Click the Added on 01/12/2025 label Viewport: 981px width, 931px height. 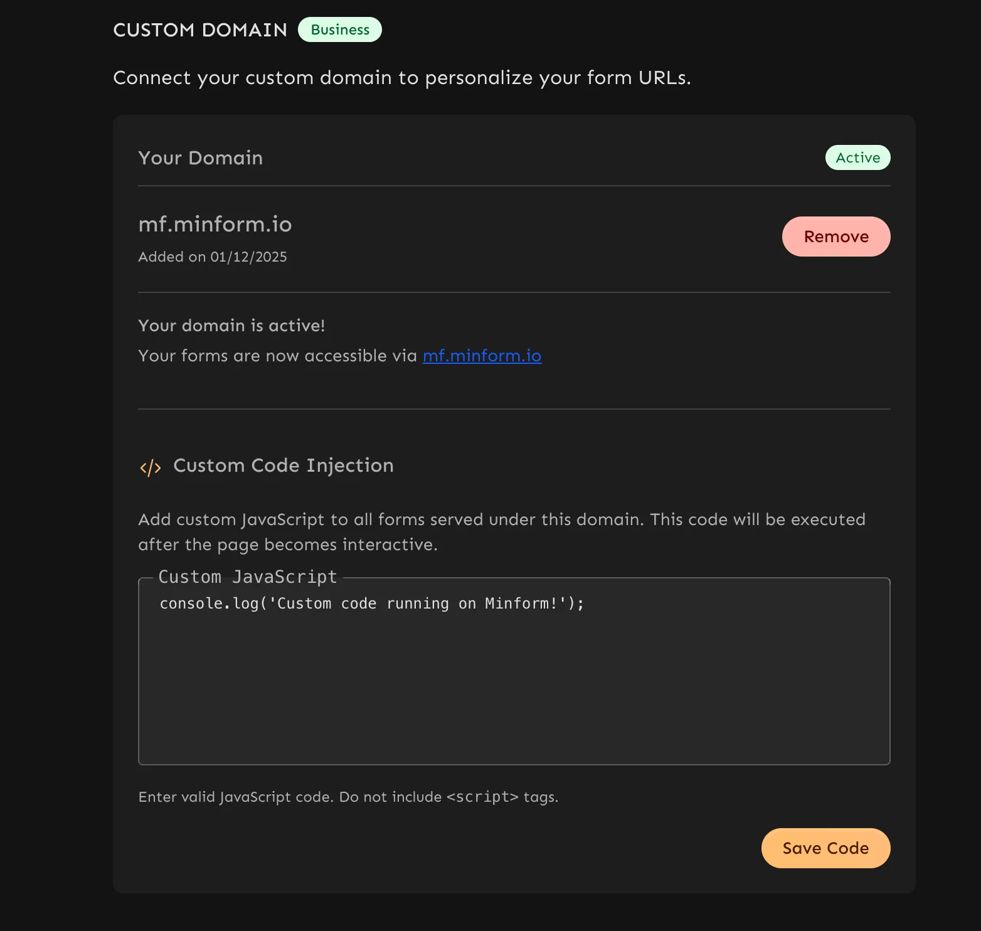point(212,257)
